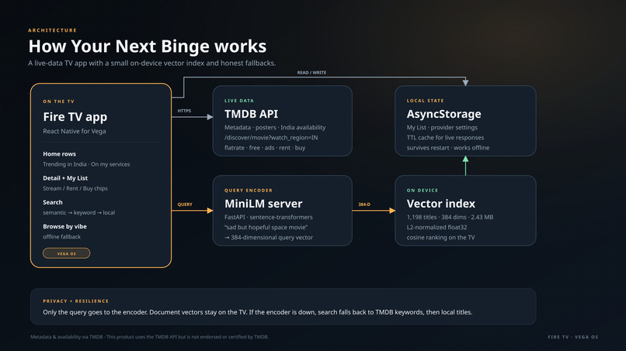
Task: Select the 'ON DEVICE' label
Action: (423, 191)
